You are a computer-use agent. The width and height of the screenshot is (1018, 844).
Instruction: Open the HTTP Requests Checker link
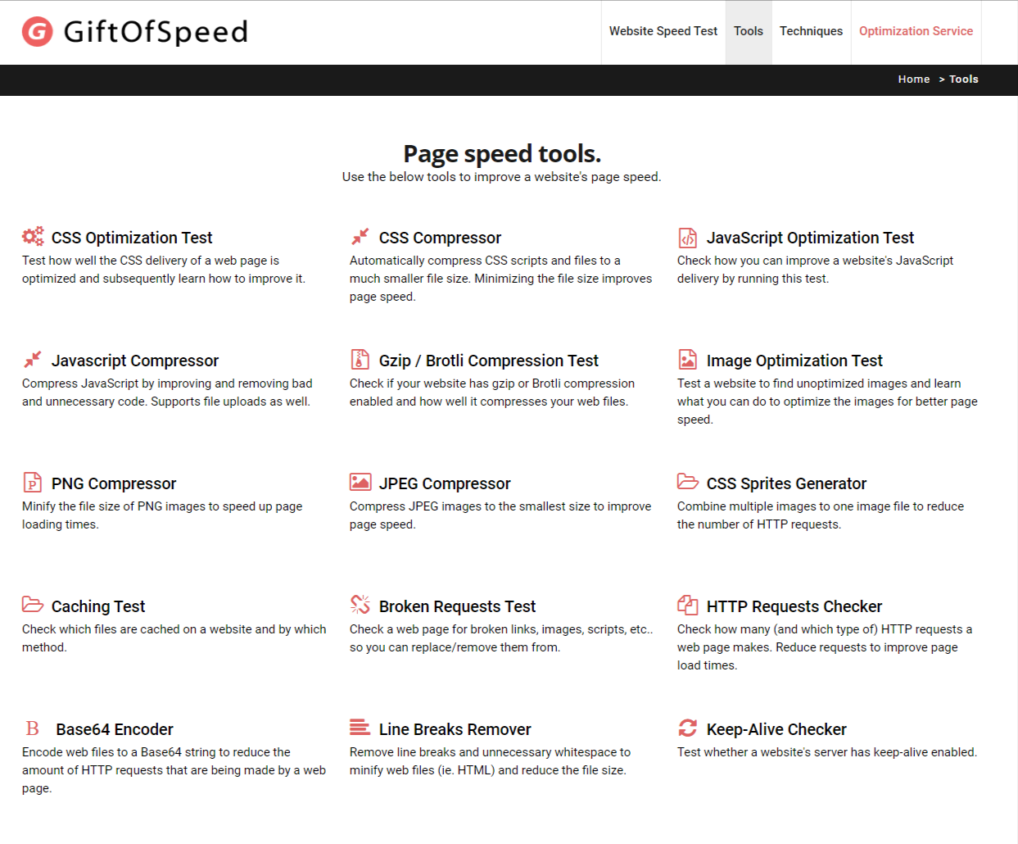point(794,606)
